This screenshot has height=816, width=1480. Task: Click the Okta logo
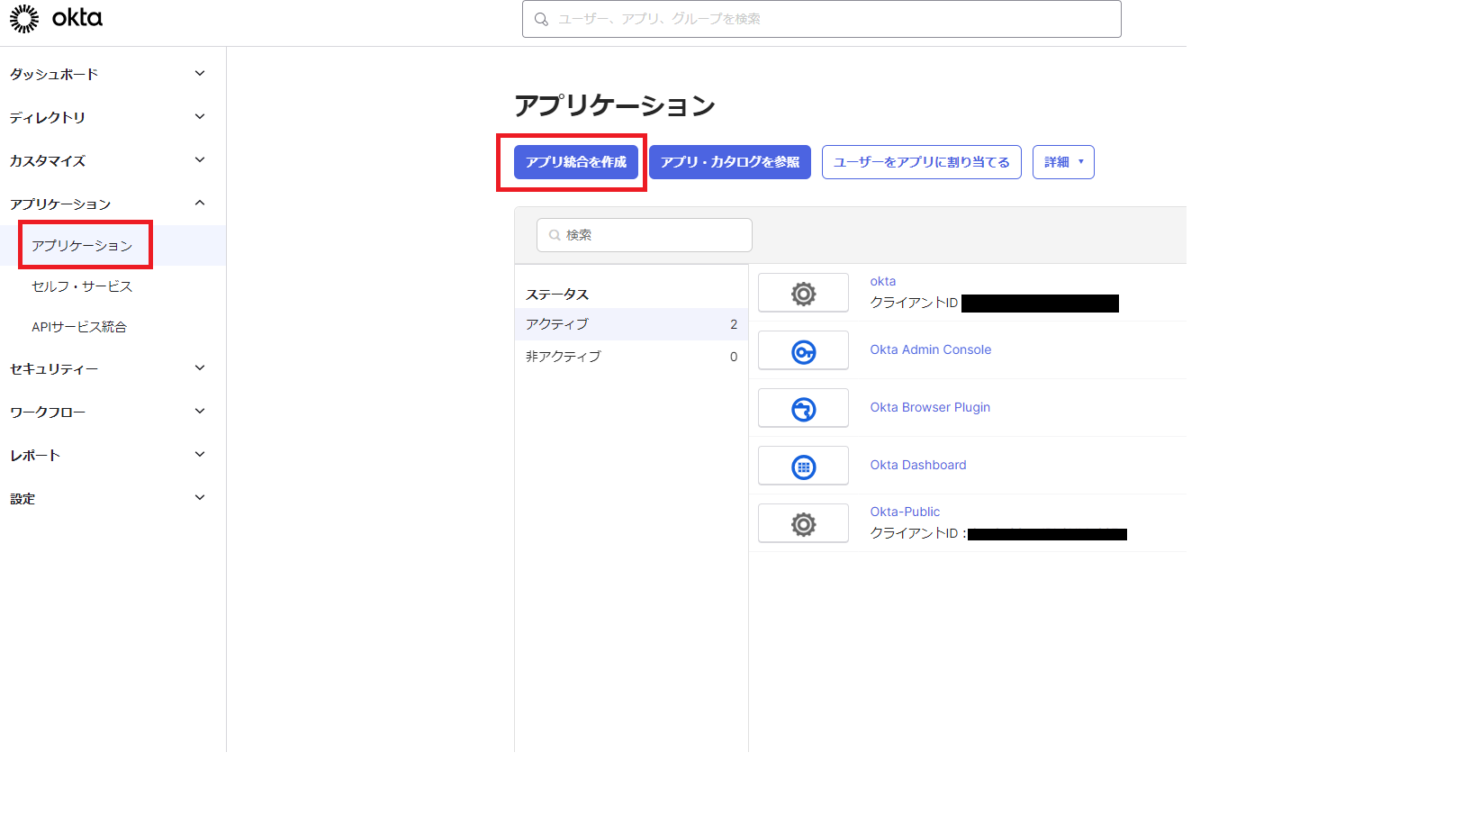(x=56, y=18)
